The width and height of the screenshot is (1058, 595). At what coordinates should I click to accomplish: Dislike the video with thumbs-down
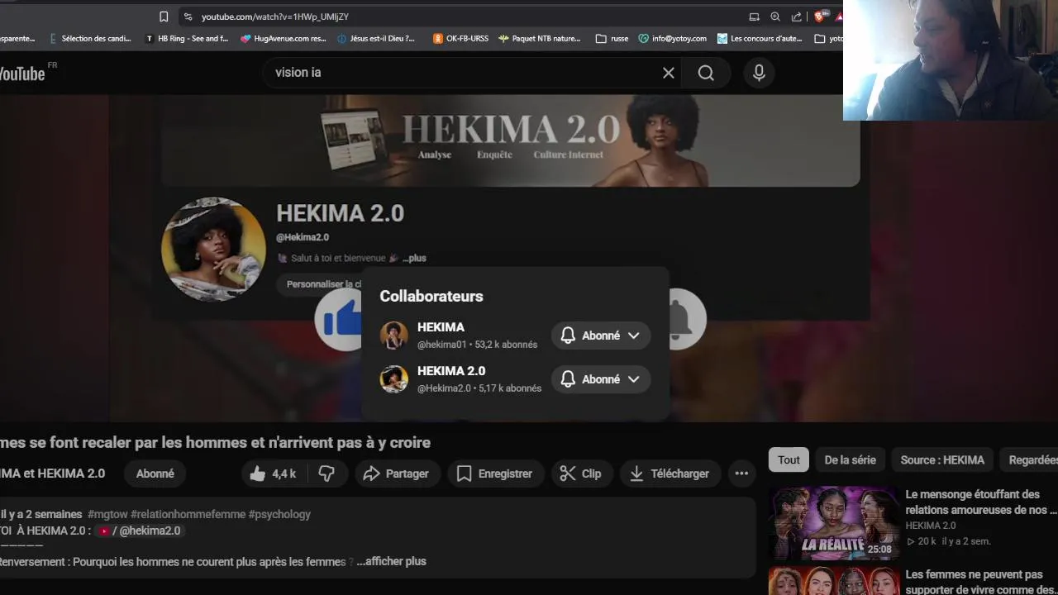[327, 474]
